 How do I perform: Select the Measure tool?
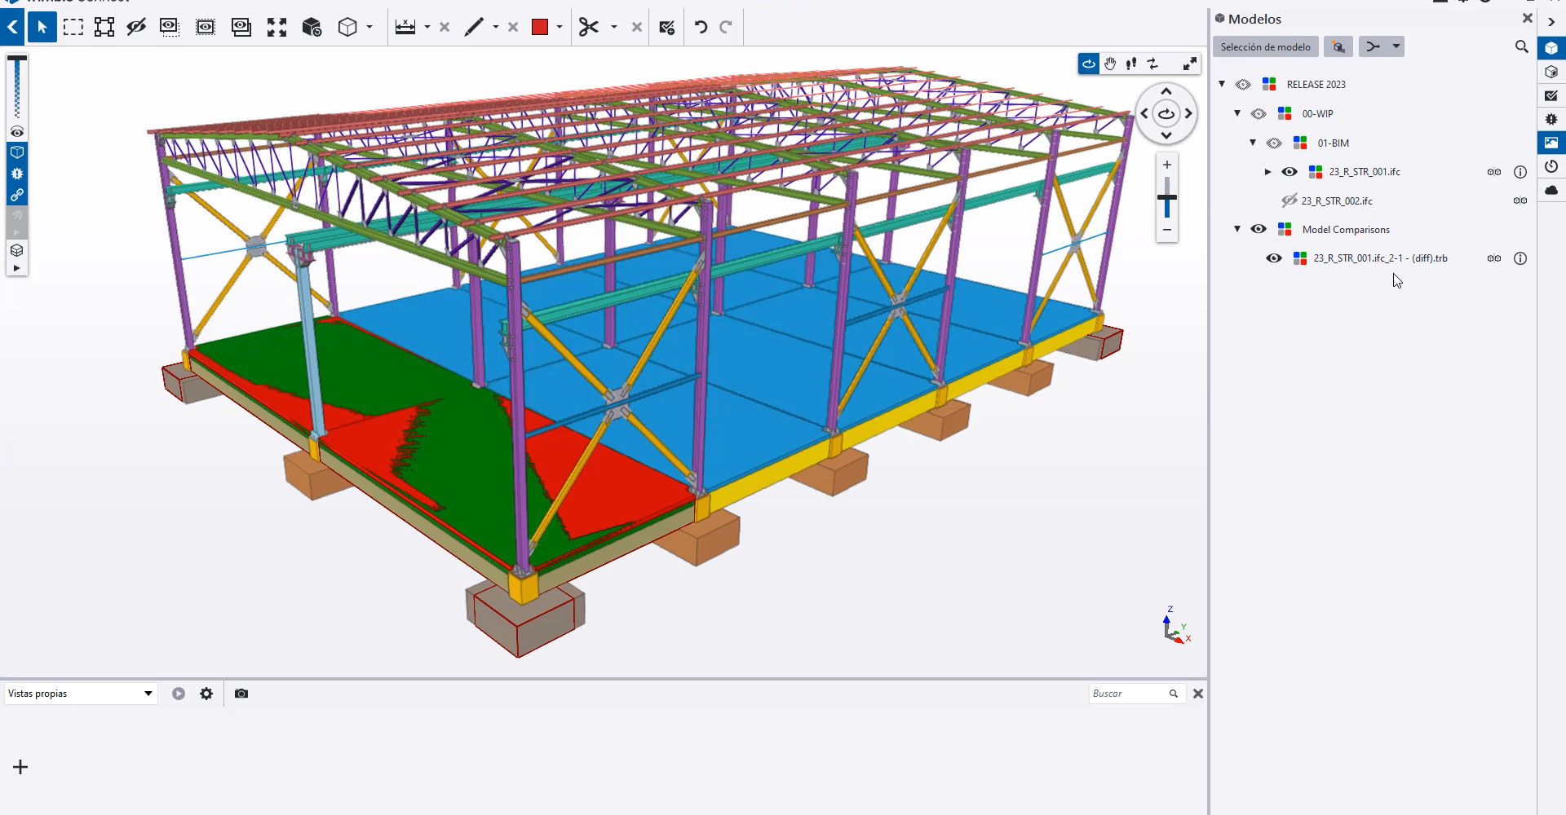tap(405, 28)
